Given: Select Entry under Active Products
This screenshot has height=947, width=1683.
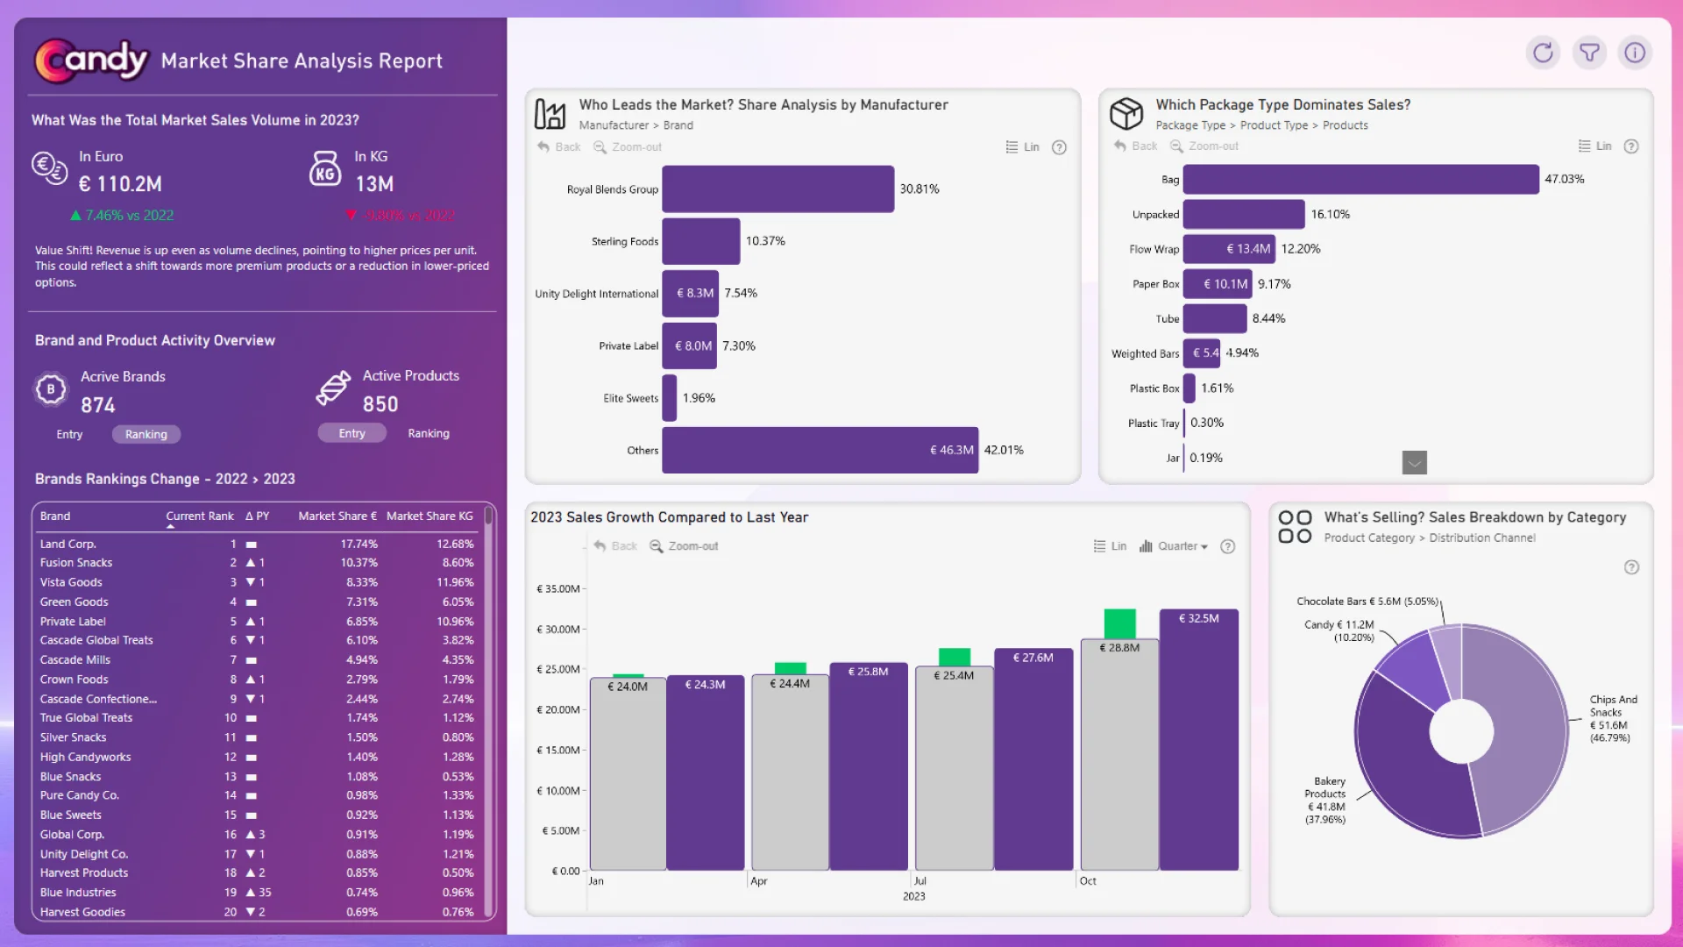Looking at the screenshot, I should 352,434.
